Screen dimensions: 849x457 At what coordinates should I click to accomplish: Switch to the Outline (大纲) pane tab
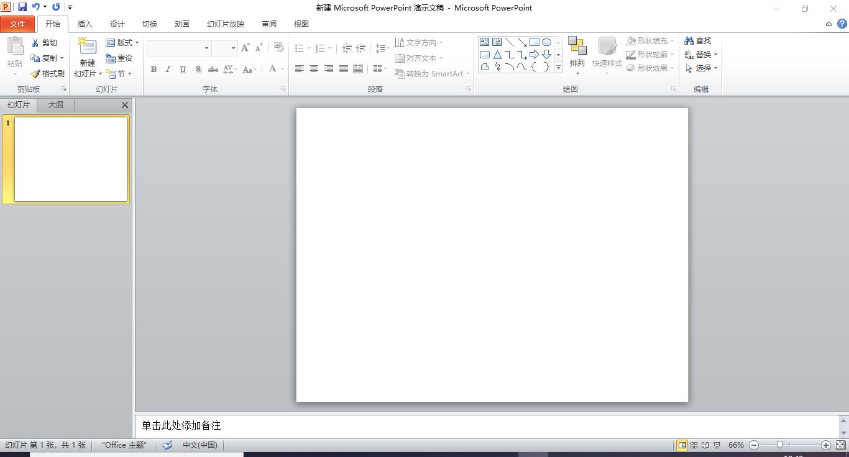55,105
